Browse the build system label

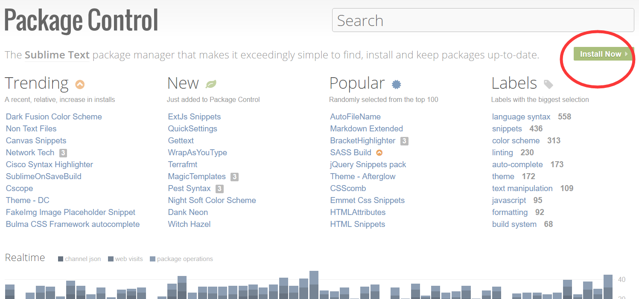click(x=514, y=224)
